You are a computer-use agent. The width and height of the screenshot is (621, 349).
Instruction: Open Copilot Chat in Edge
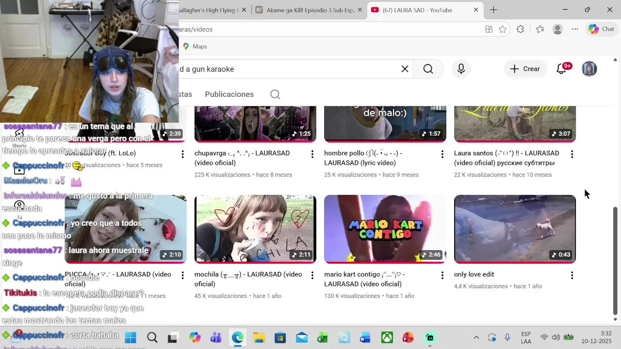tap(601, 29)
